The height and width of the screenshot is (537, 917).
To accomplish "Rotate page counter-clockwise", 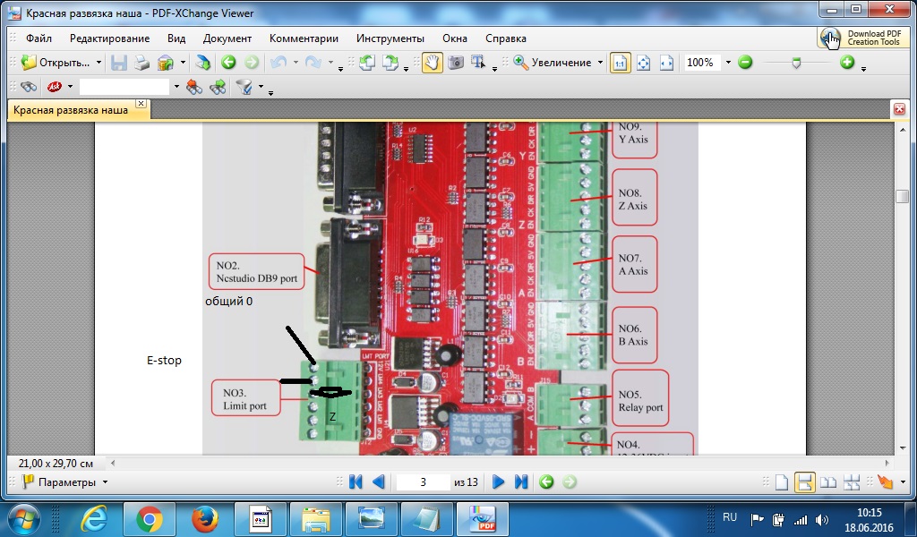I will 366,63.
